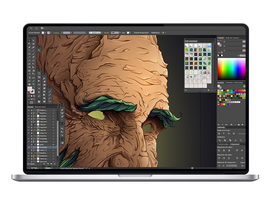Hide the WoodLights layer via eye icon
Viewport: 274px width, 205px height.
pyautogui.click(x=29, y=141)
